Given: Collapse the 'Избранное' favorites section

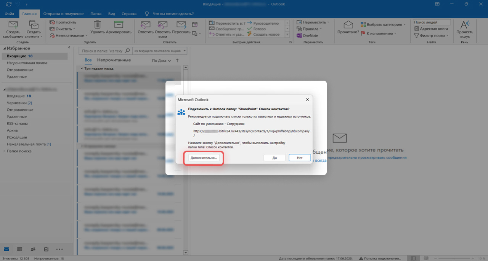Looking at the screenshot, I should pos(5,49).
